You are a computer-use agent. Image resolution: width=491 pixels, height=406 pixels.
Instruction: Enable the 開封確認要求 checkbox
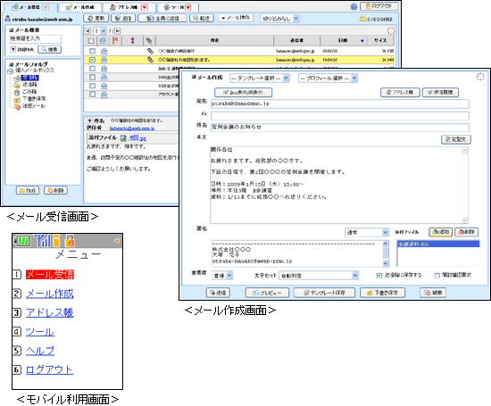coord(437,276)
